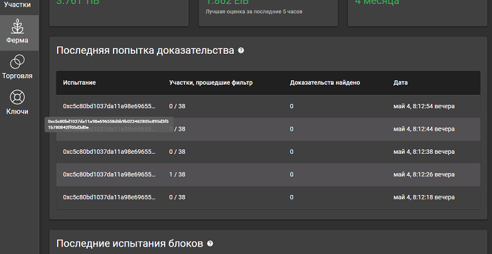Click proofs found 0 in the 8:12:38 row
The height and width of the screenshot is (254, 492).
pyautogui.click(x=291, y=152)
